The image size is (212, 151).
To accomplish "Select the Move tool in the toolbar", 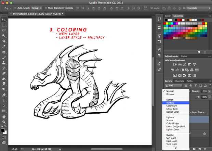I will [4, 20].
